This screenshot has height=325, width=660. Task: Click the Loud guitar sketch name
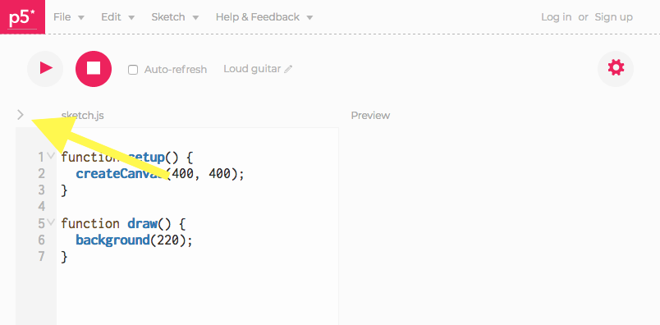252,69
